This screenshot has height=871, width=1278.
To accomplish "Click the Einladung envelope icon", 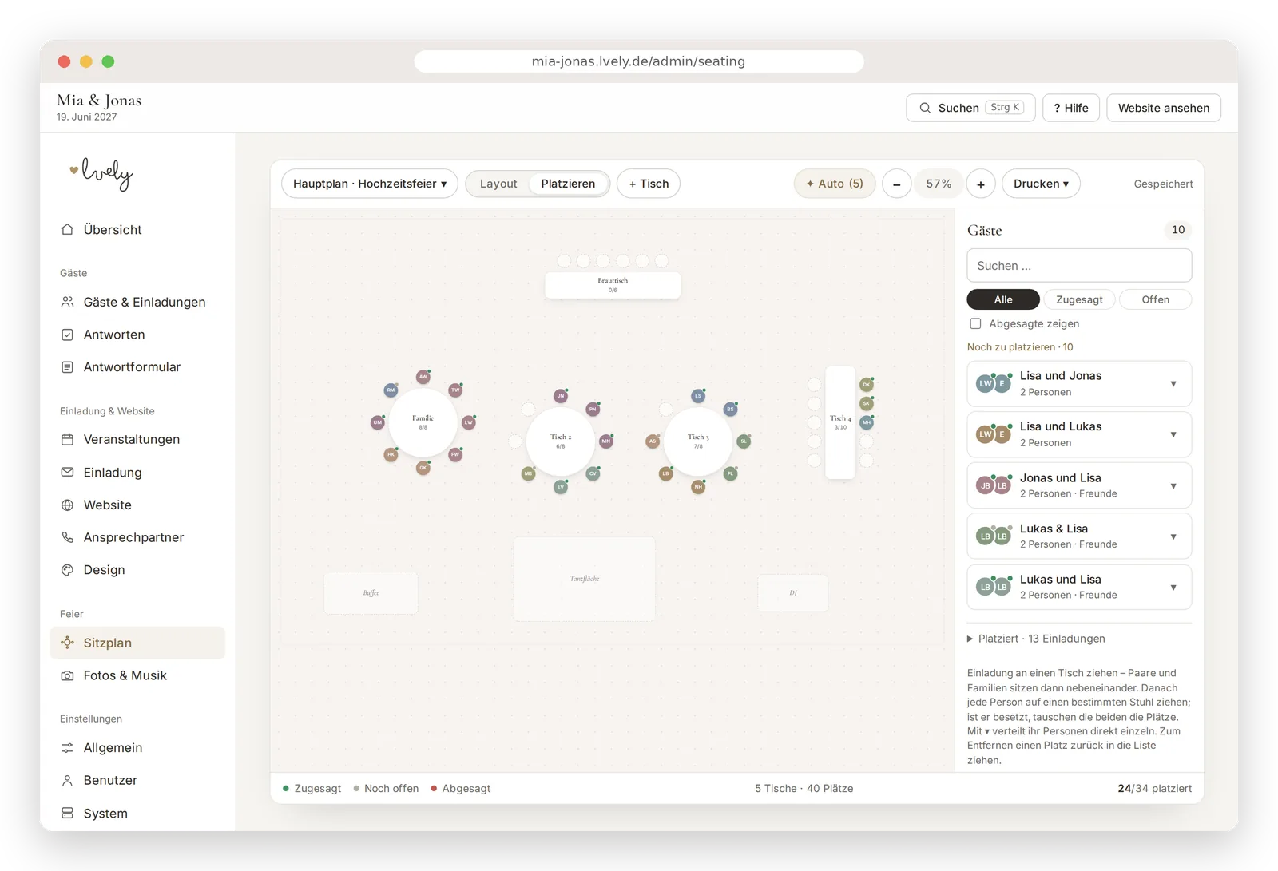I will tap(68, 472).
